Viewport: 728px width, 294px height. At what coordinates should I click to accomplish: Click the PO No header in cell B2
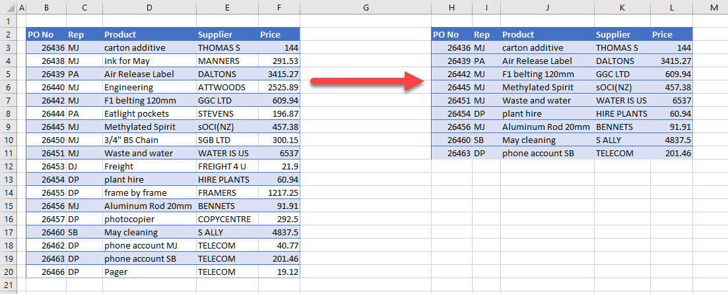point(46,34)
